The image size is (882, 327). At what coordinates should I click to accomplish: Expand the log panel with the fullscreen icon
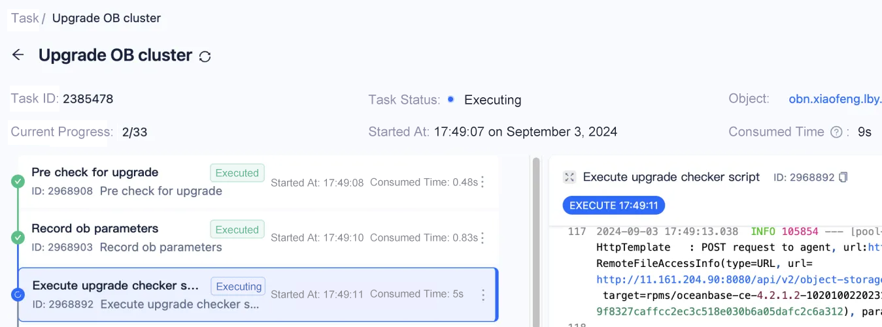pos(569,177)
